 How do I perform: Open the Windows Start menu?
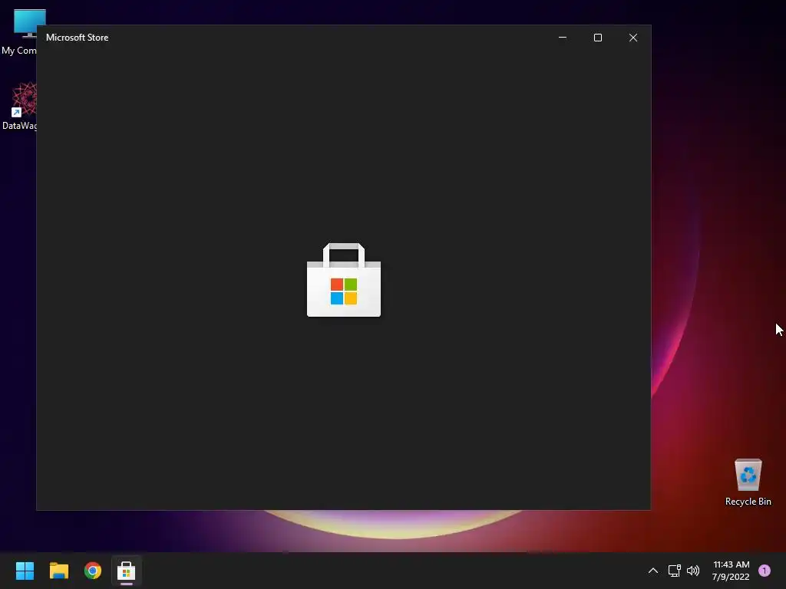(25, 571)
